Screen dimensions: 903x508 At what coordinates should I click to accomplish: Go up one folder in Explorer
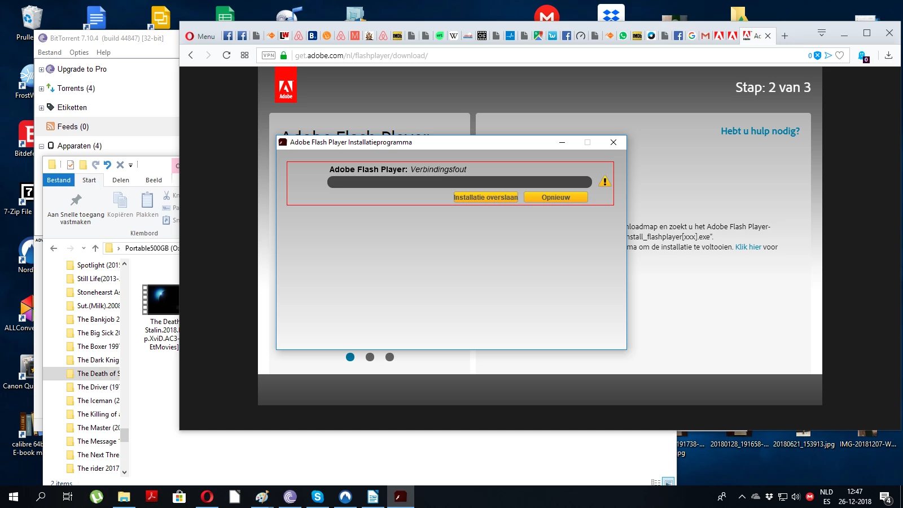click(95, 248)
